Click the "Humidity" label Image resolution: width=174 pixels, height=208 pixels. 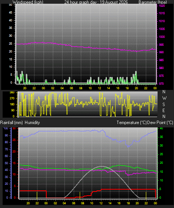click(x=32, y=123)
